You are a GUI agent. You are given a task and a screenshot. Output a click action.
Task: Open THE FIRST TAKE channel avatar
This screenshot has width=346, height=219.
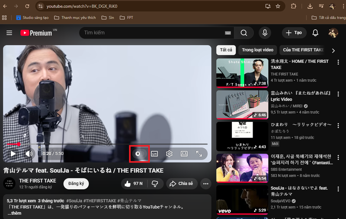click(9, 183)
